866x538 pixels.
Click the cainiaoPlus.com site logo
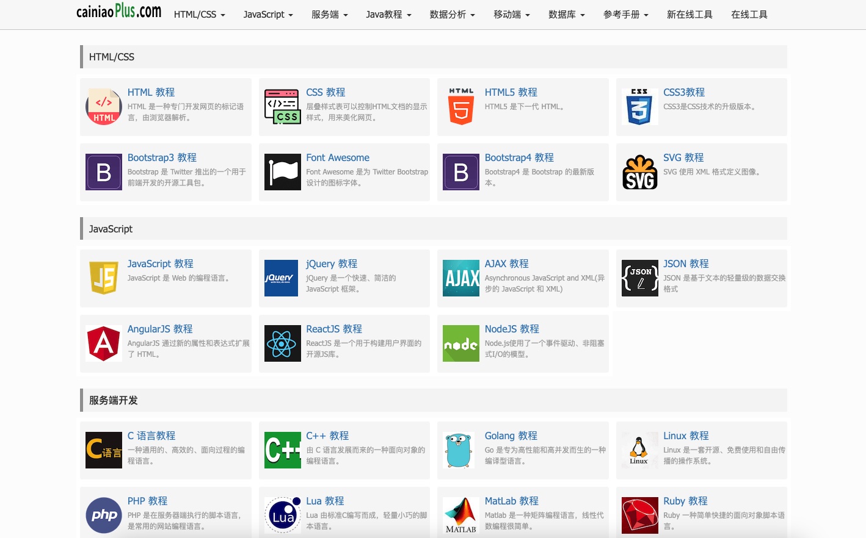pos(118,12)
